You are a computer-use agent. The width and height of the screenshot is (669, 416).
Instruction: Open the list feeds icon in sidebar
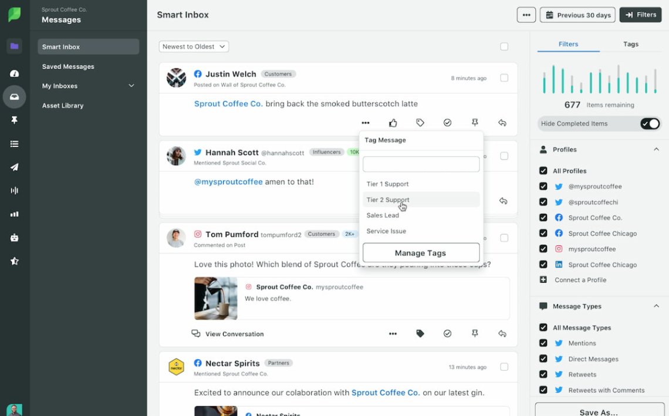14,144
